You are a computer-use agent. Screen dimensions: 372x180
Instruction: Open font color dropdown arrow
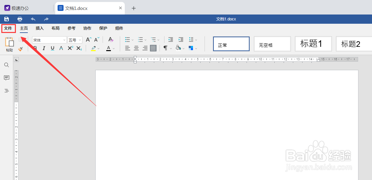click(114, 48)
